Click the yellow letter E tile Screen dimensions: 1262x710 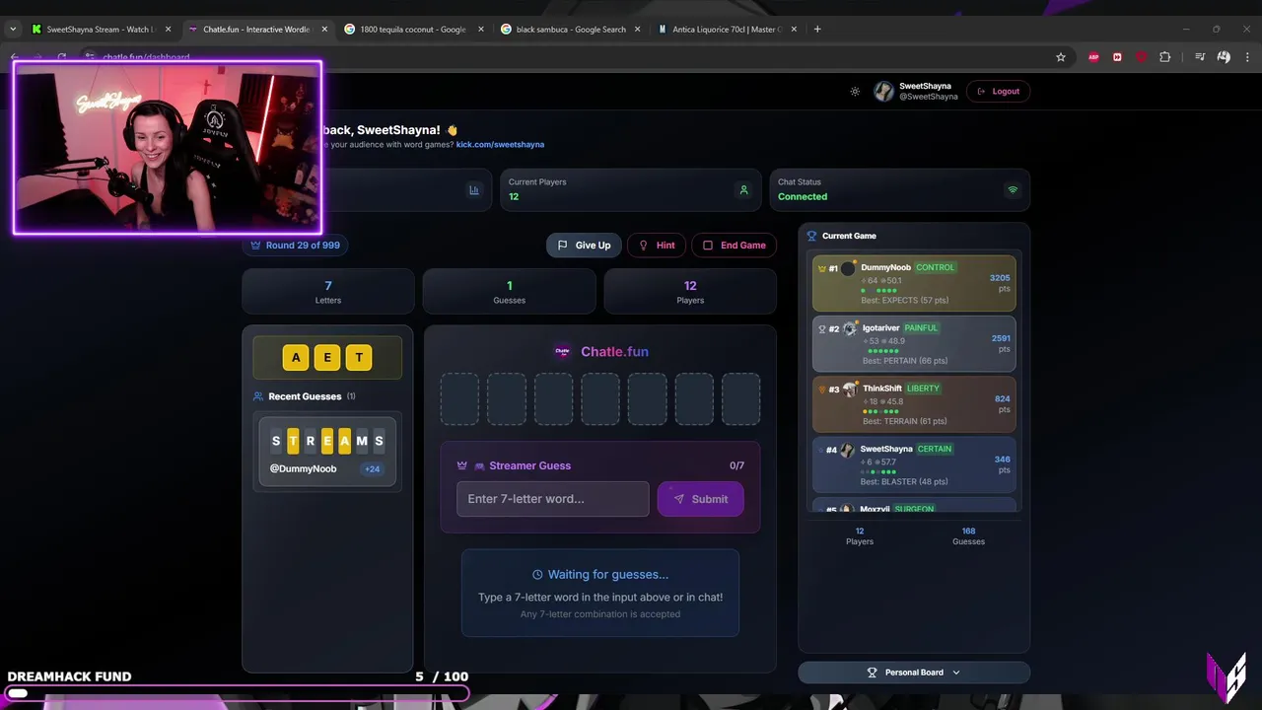click(327, 358)
